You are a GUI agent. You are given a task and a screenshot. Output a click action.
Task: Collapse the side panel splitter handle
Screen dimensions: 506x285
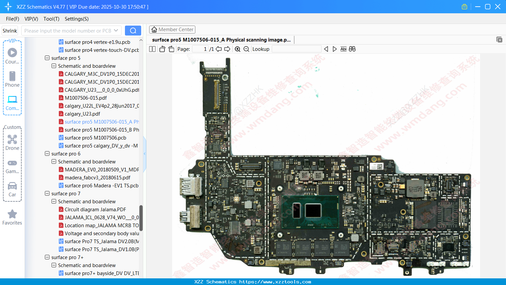click(x=145, y=153)
